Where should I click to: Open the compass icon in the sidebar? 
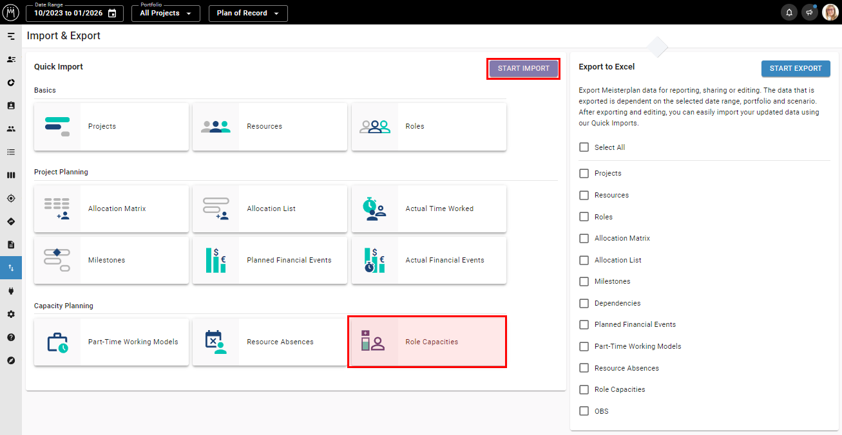(x=11, y=360)
